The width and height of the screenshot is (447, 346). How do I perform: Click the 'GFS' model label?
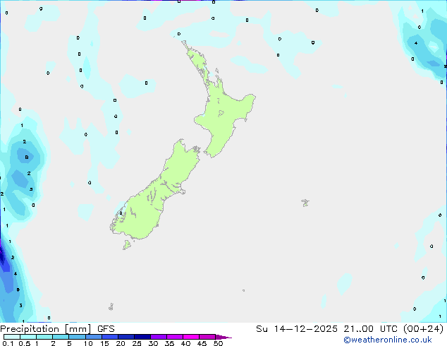(106, 329)
